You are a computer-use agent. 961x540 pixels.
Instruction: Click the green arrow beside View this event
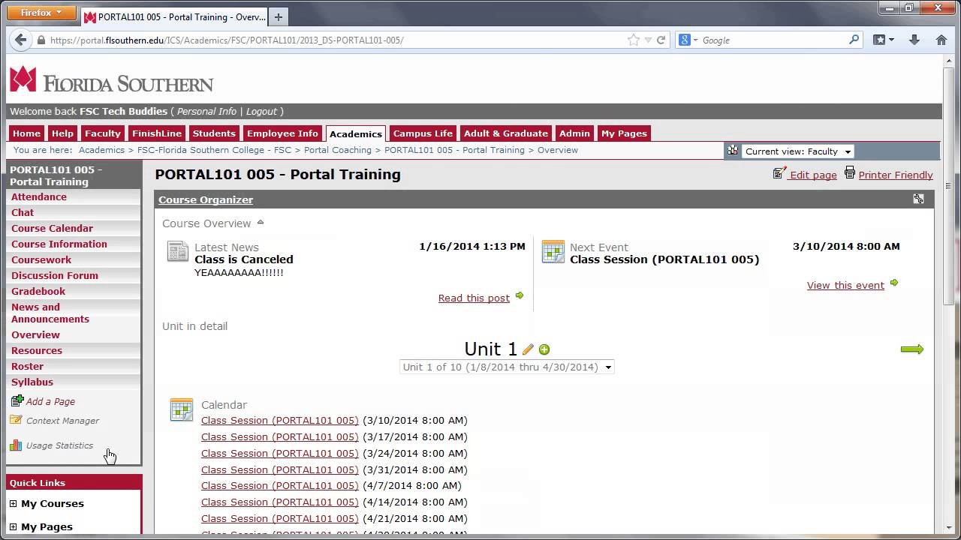[x=894, y=283]
